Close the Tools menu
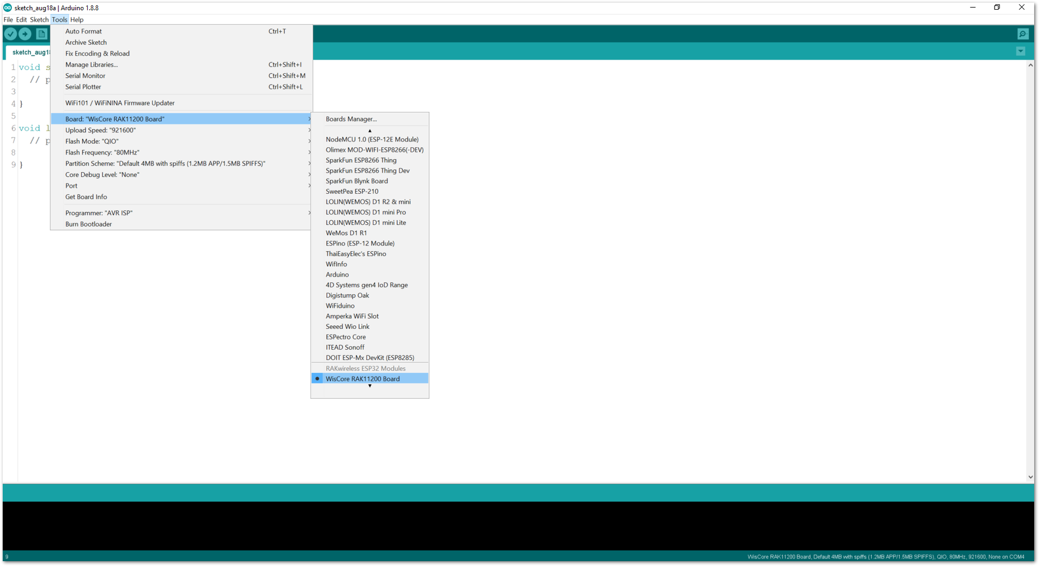1039x566 pixels. pos(60,19)
